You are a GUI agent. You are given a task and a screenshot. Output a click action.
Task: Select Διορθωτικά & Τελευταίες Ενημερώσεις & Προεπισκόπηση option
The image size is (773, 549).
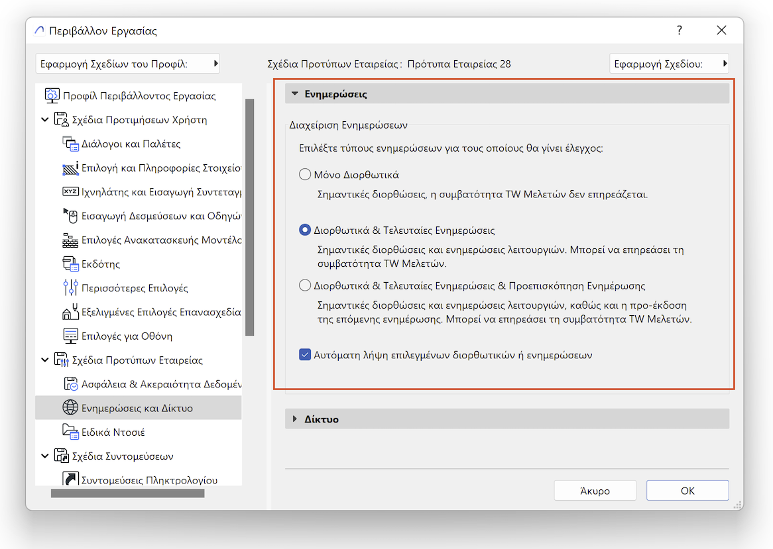[305, 286]
